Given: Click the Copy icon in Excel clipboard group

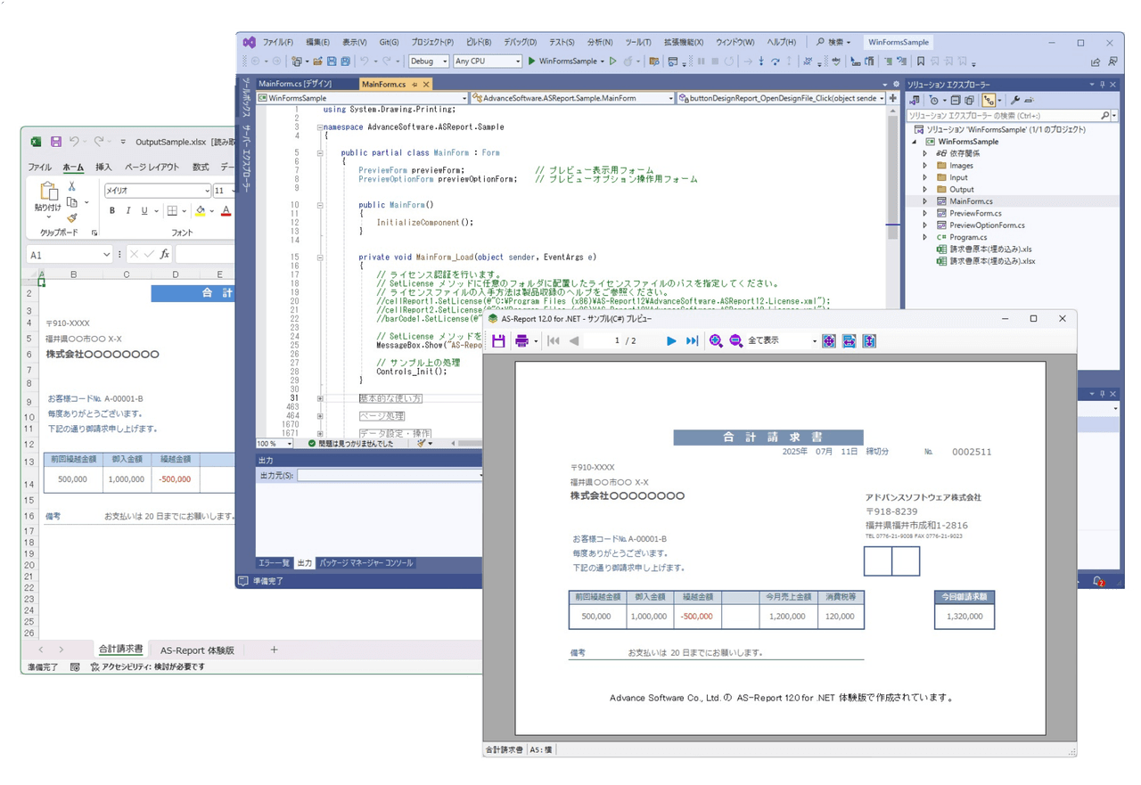Looking at the screenshot, I should (71, 202).
